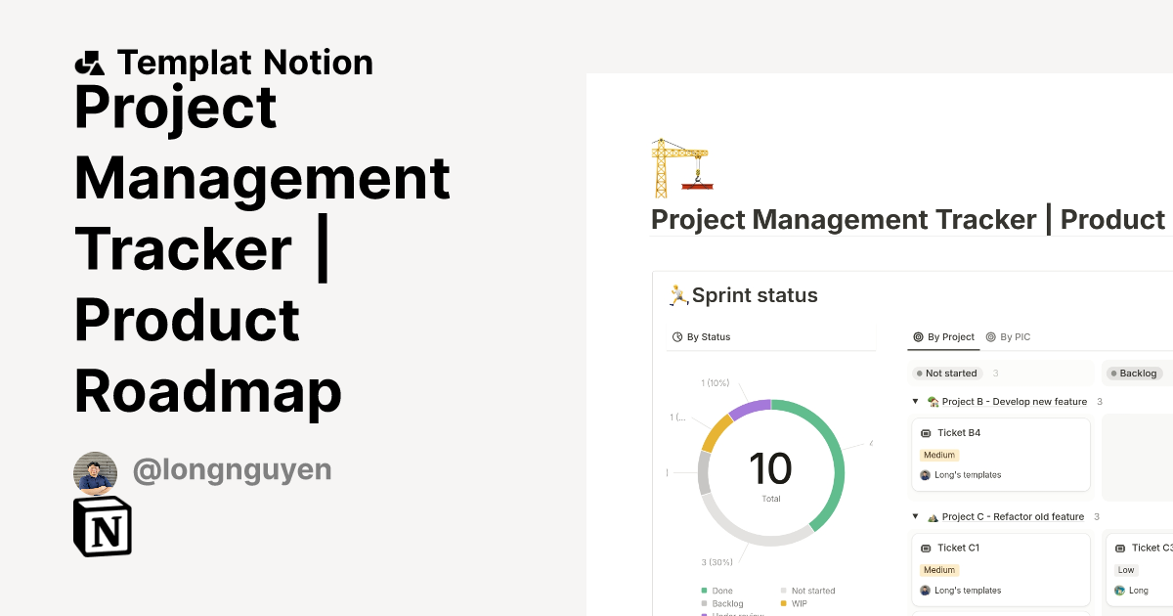This screenshot has width=1173, height=616.
Task: Click the ticket icon on Ticket B4 card
Action: (926, 432)
